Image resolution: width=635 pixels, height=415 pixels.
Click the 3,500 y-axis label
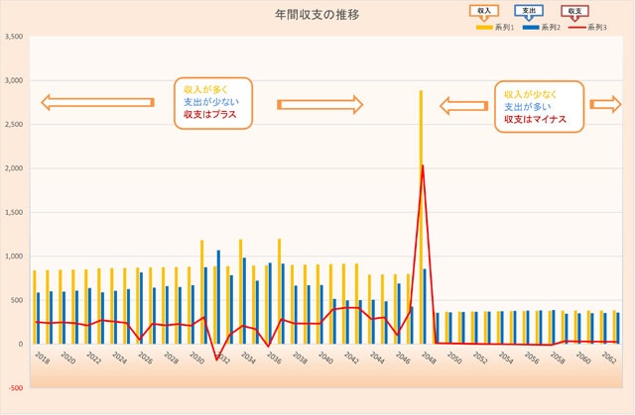[14, 37]
